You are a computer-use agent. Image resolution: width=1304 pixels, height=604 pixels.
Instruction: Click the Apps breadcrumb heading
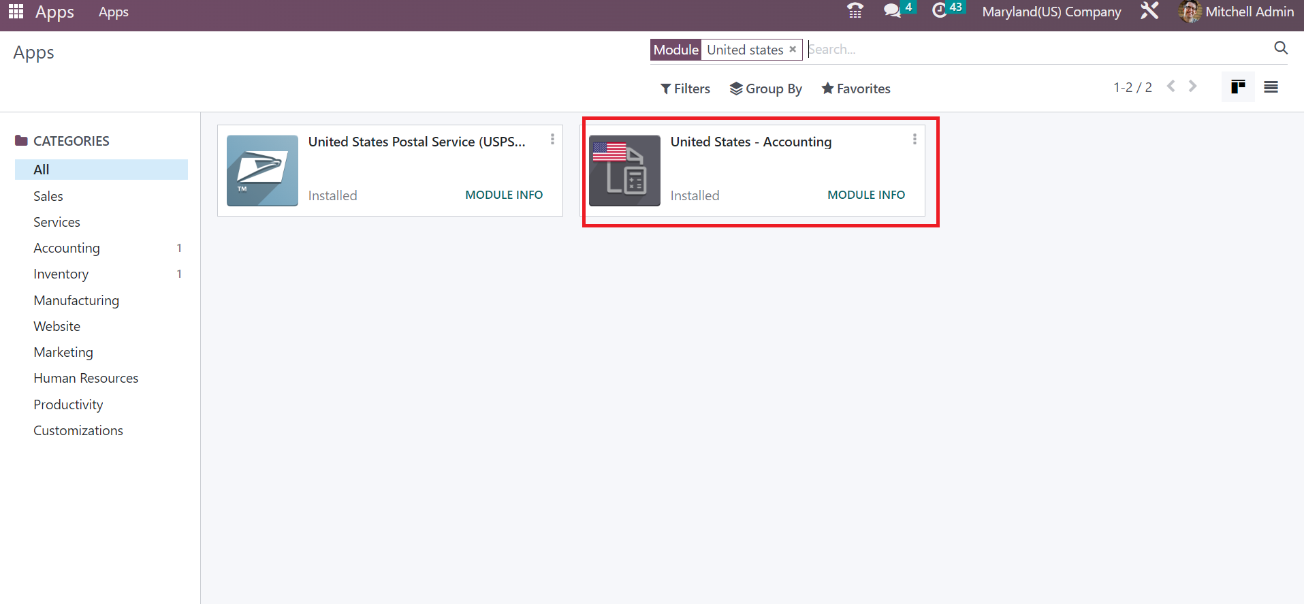(x=34, y=53)
